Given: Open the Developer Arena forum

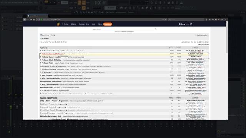Looking at the screenshot, I should coord(46,94).
